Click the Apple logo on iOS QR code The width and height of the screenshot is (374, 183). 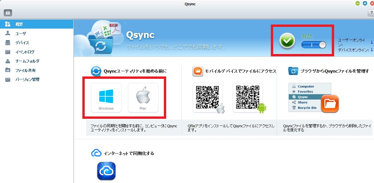[220, 108]
